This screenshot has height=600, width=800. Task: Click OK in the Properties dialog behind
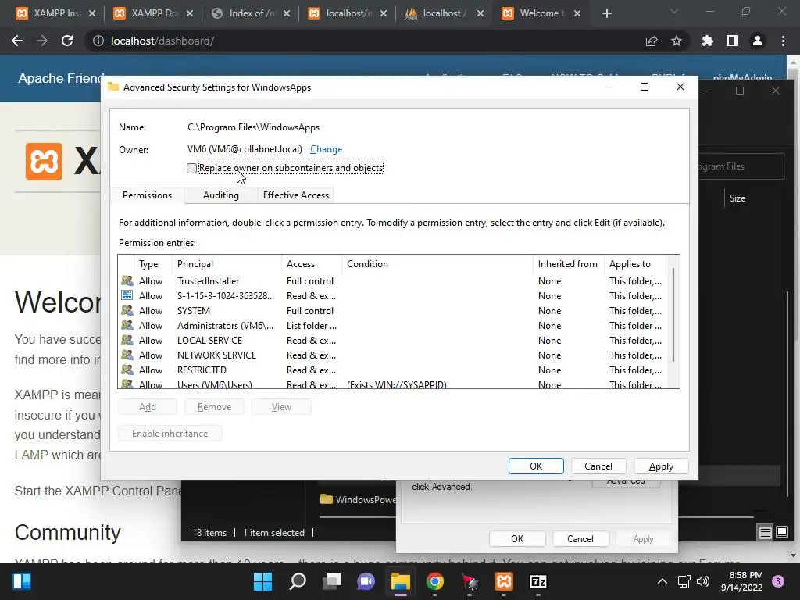click(517, 539)
